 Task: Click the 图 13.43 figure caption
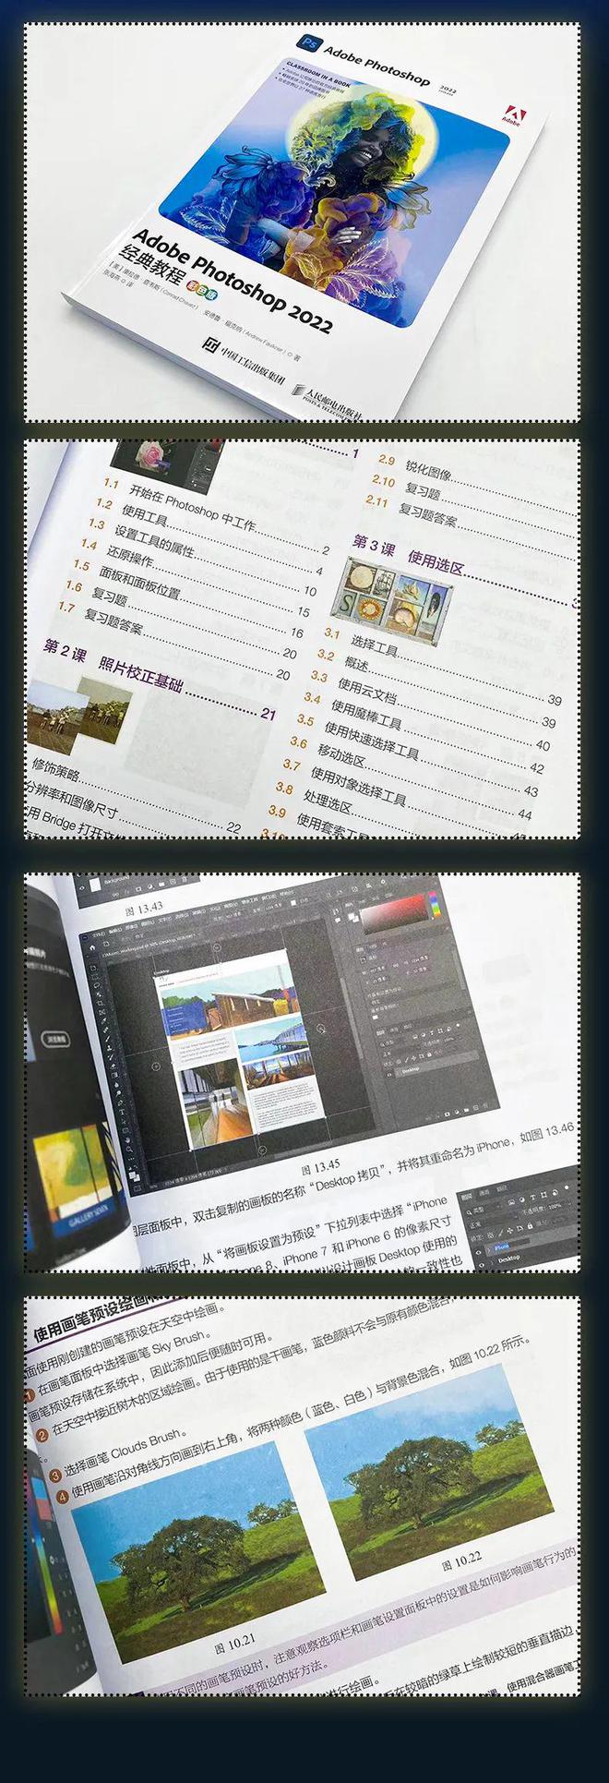pyautogui.click(x=143, y=909)
